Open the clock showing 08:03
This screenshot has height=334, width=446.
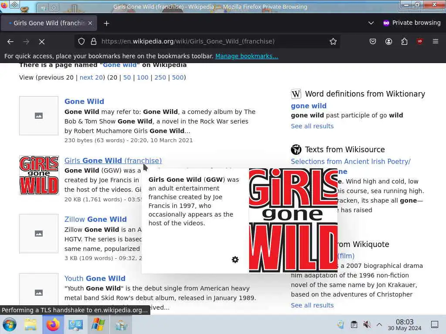click(x=405, y=324)
